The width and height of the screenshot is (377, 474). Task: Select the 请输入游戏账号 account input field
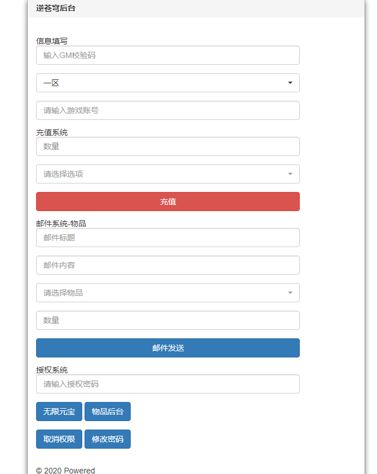167,110
